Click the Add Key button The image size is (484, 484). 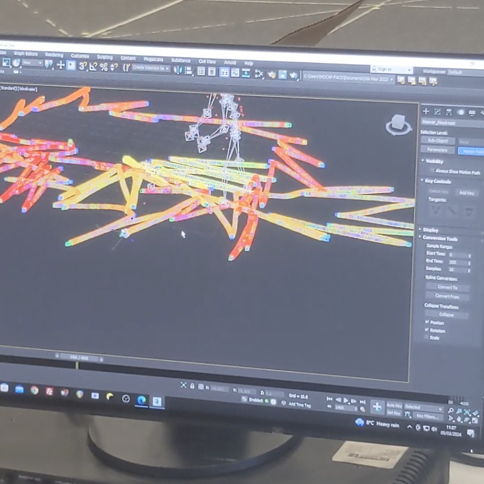[466, 193]
